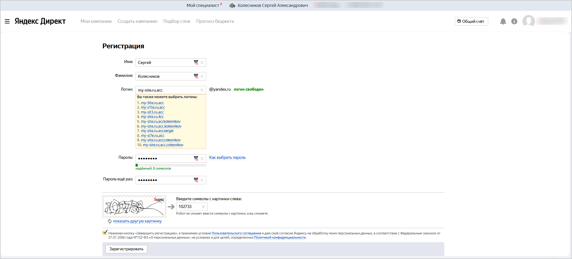Click показать другую картинку link

pos(137,221)
